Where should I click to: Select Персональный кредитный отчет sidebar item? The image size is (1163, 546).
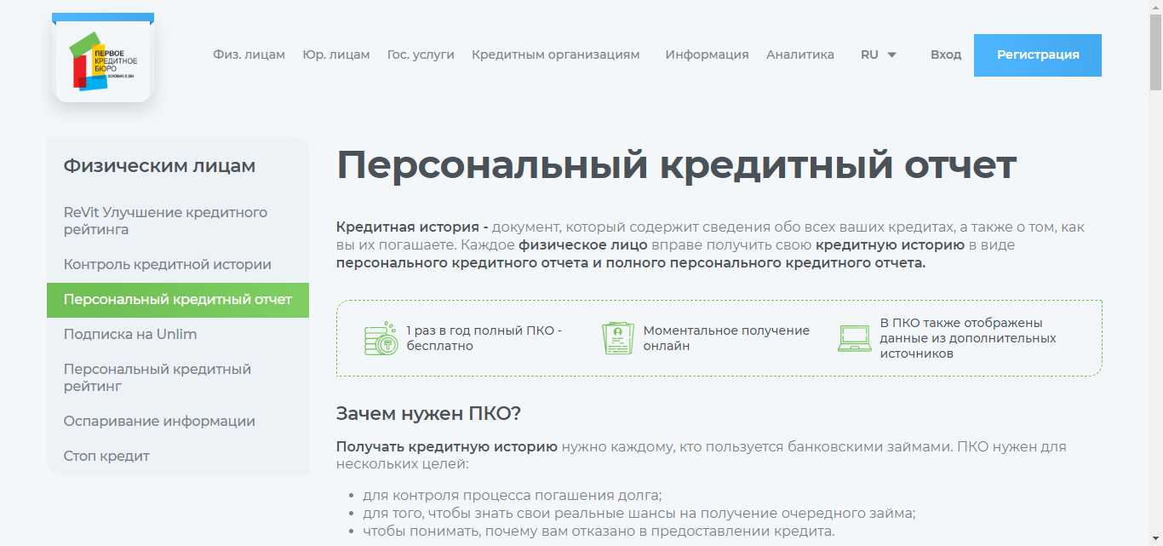tap(178, 300)
